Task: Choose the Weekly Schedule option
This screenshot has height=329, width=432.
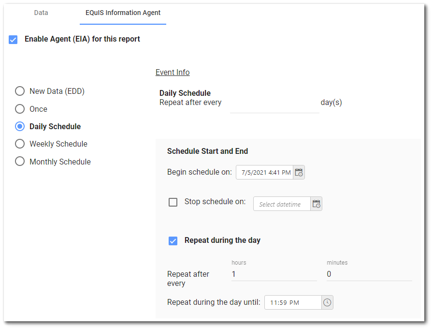Action: click(20, 144)
